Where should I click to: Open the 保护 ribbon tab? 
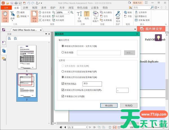pos(53,8)
